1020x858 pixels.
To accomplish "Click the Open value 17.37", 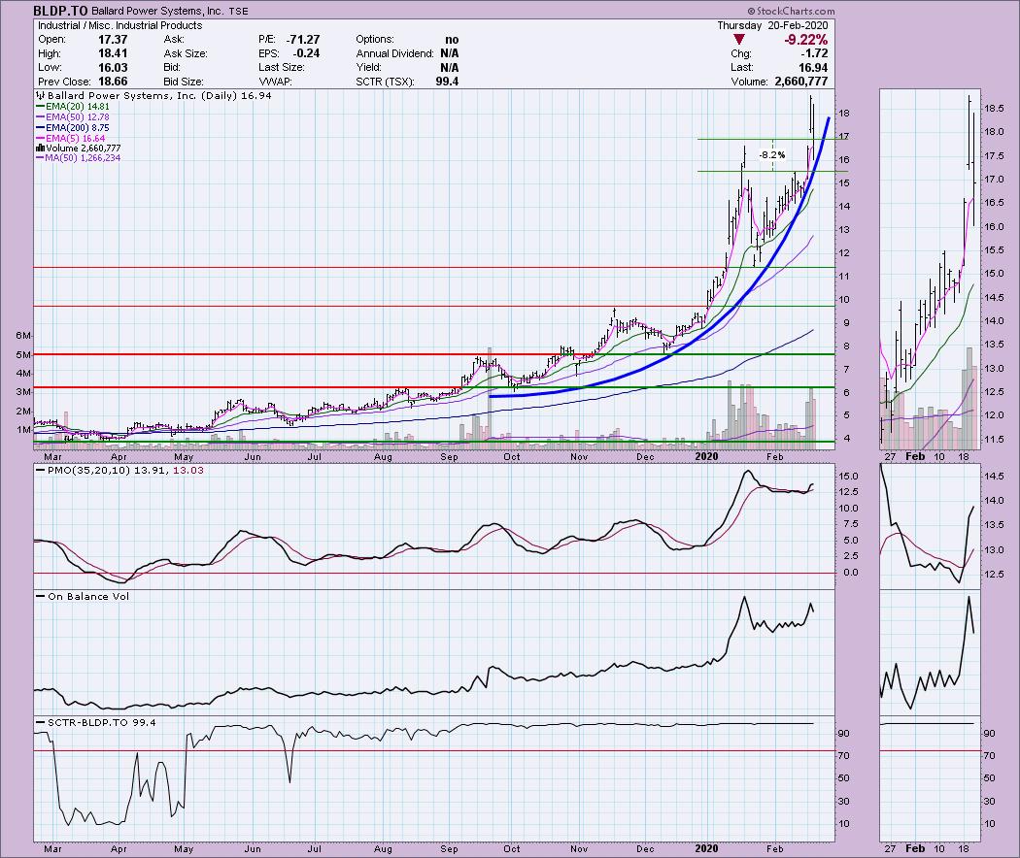I will pyautogui.click(x=114, y=40).
